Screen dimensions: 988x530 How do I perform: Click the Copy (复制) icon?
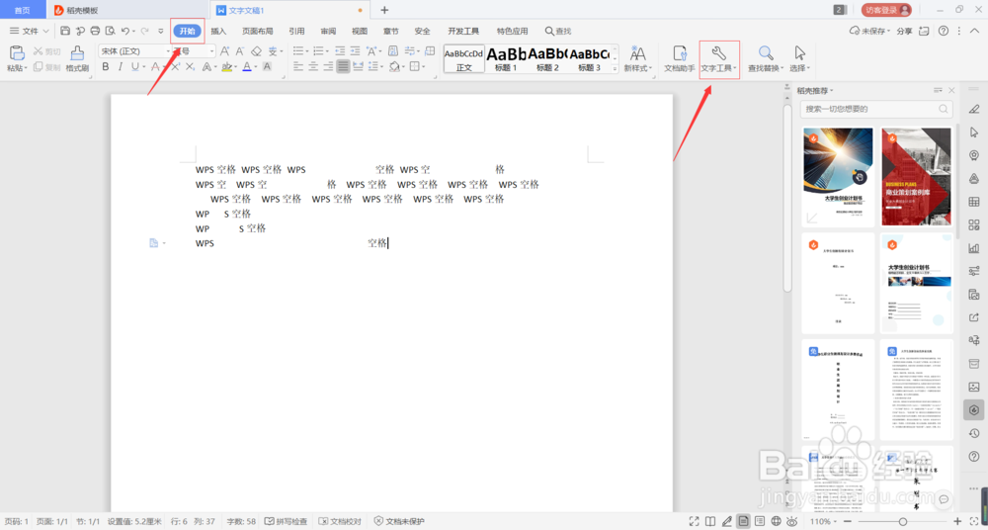tap(38, 67)
